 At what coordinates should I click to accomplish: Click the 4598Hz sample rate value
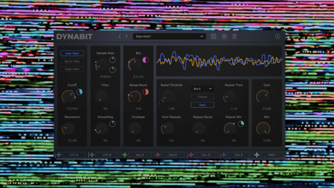tap(105, 76)
